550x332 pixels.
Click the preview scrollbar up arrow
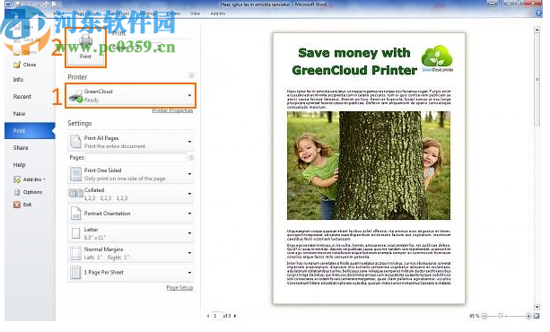coord(537,31)
